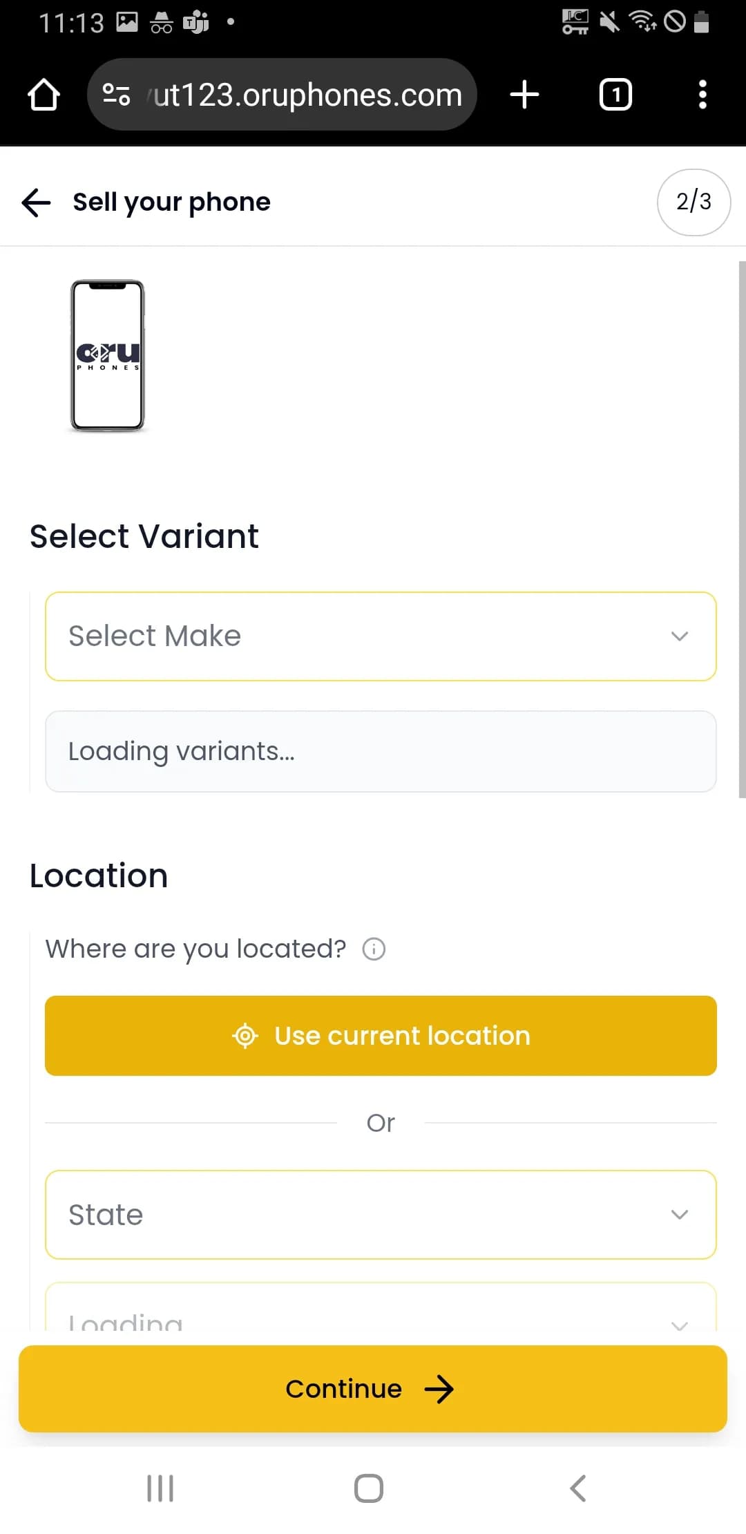746x1534 pixels.
Task: Tap the 2/3 step indicator
Action: point(694,202)
